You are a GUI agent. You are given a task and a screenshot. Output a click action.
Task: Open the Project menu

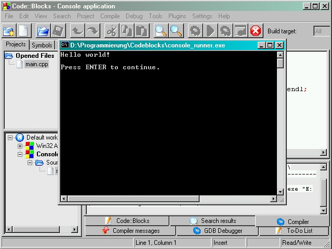coord(86,16)
